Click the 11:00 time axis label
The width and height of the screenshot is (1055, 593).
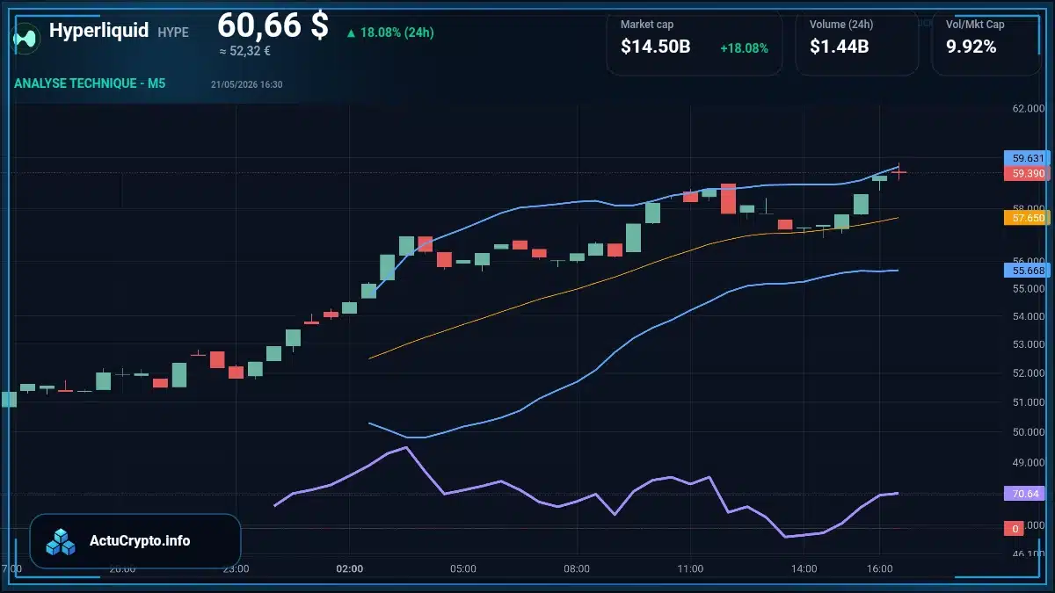[x=690, y=569]
